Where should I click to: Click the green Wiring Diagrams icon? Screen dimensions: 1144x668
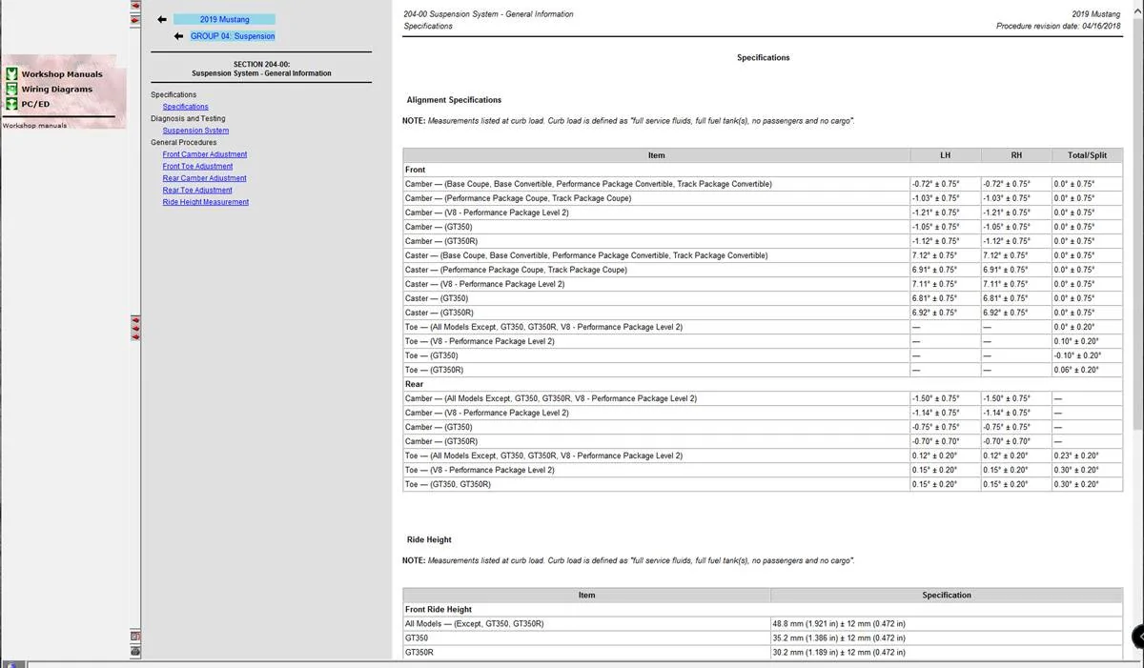click(x=11, y=89)
